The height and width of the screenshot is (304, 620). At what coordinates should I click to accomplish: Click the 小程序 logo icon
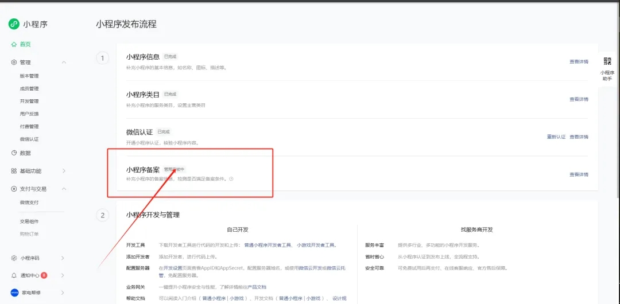(x=14, y=24)
